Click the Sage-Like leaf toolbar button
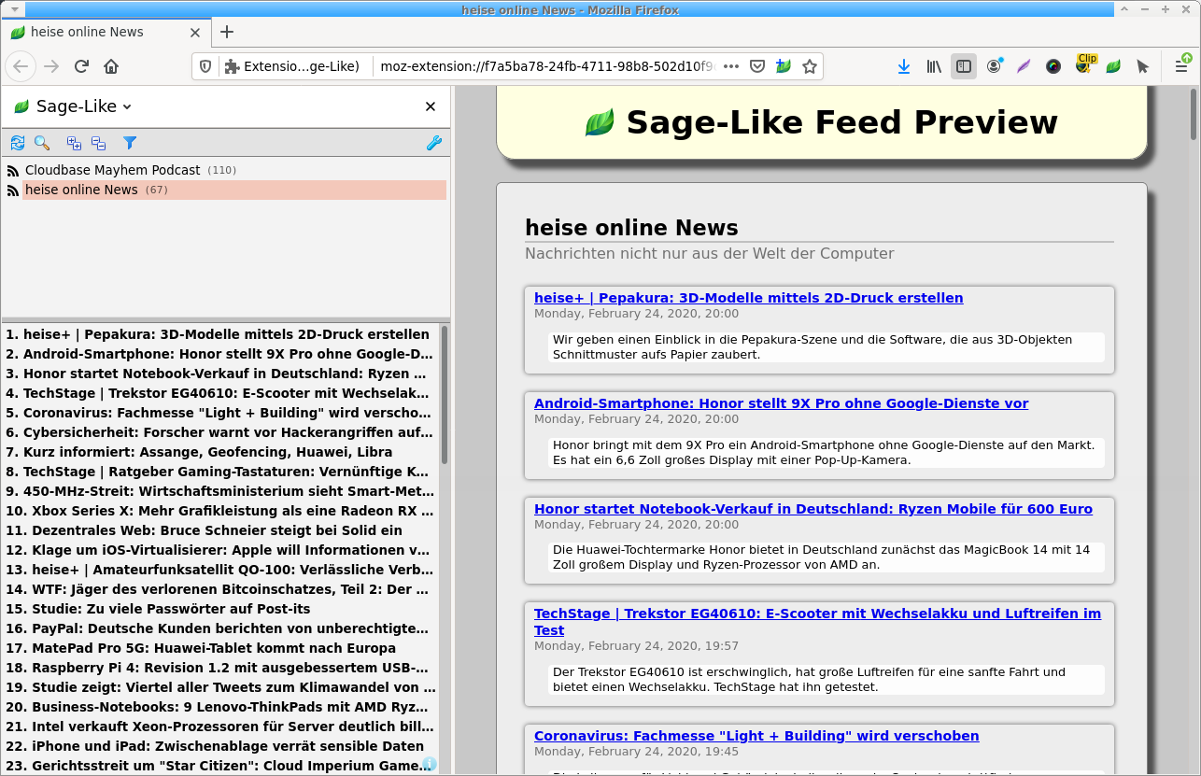This screenshot has width=1201, height=776. point(1113,66)
